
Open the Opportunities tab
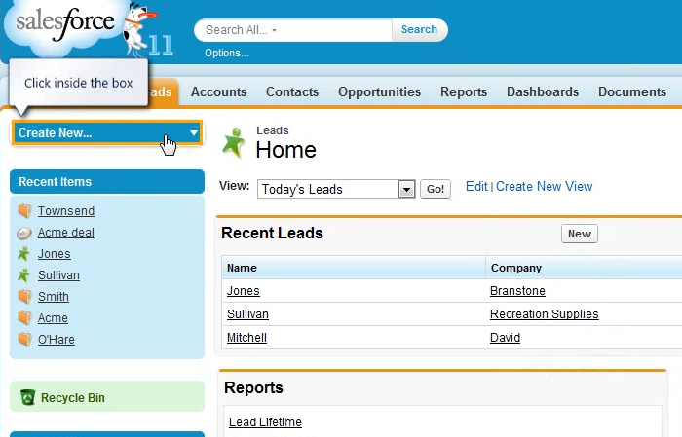379,91
